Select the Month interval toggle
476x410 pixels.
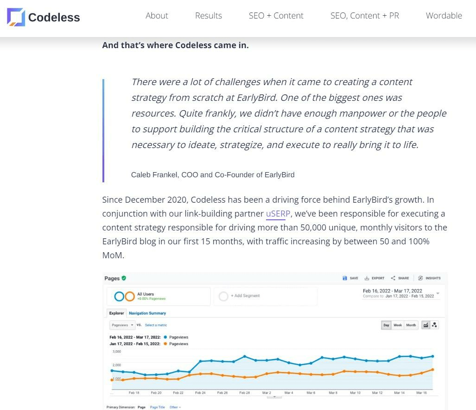coord(411,325)
